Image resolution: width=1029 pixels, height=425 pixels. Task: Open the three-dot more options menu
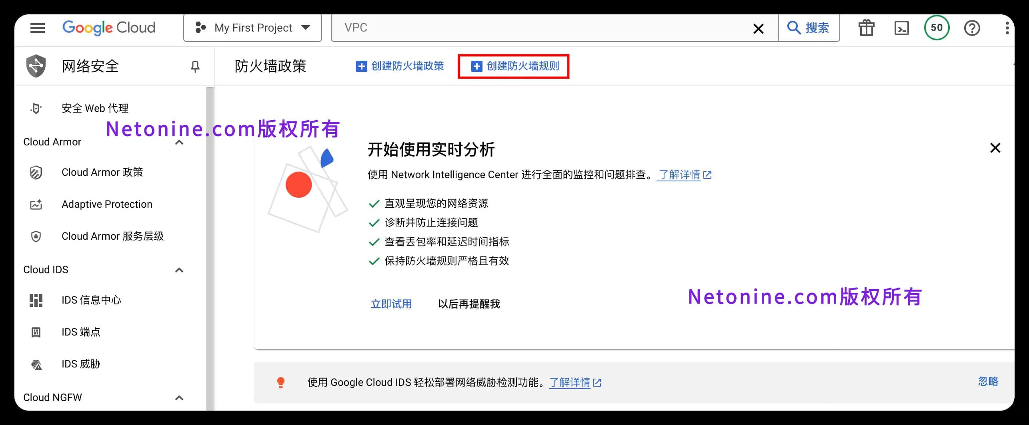click(1007, 28)
